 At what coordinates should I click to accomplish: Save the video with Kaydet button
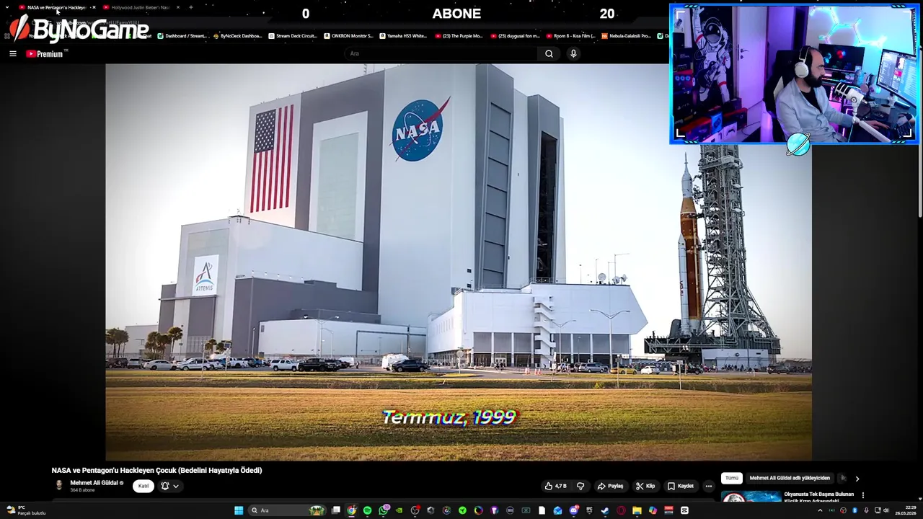pos(681,486)
